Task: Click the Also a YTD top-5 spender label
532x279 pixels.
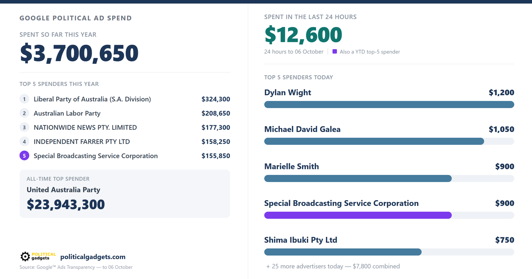Action: (x=370, y=52)
